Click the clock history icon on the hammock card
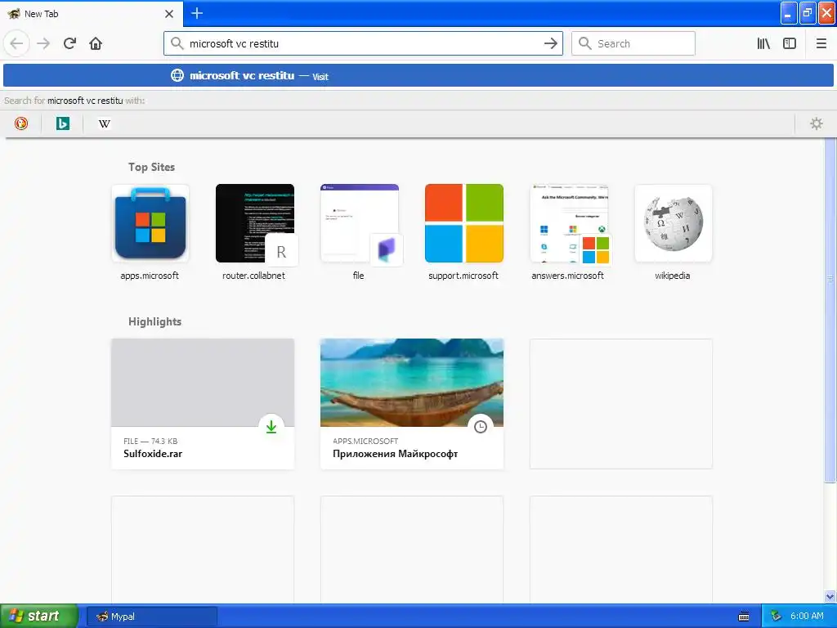 (x=481, y=427)
